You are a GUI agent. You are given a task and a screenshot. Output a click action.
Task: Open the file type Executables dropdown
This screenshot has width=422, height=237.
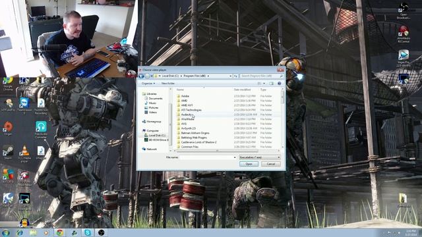260,157
